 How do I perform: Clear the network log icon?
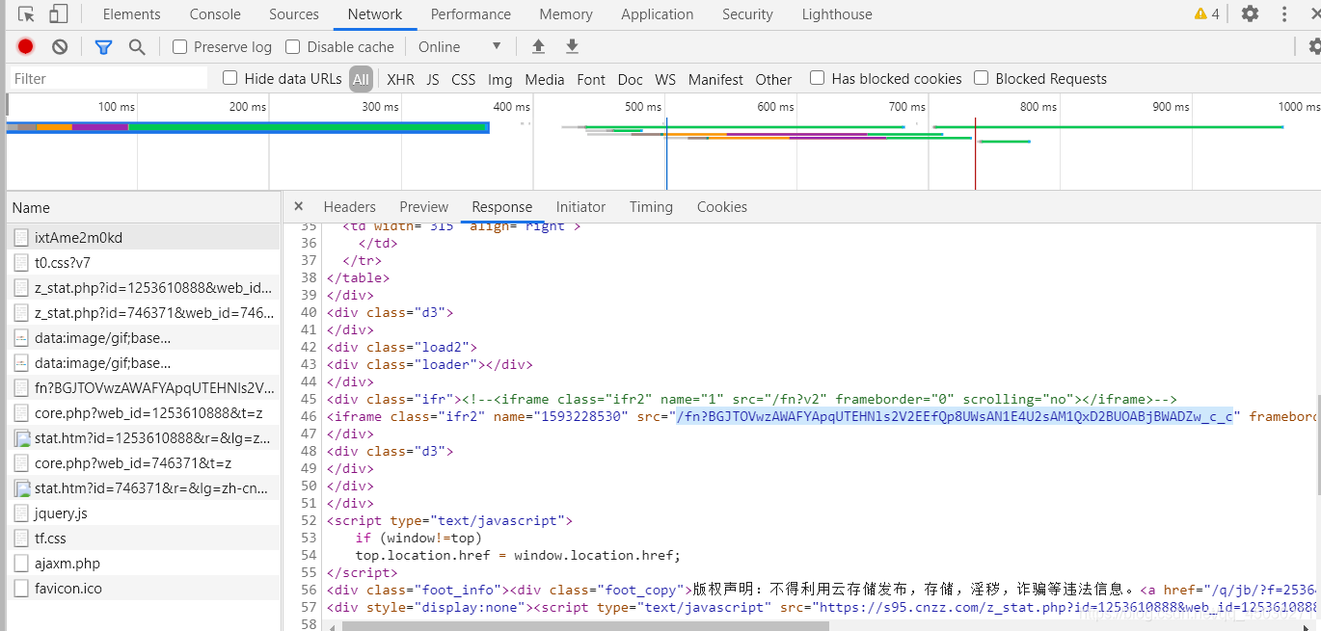point(60,46)
